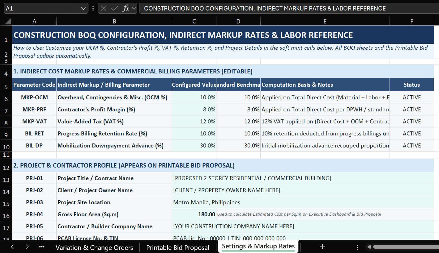Open sheet tab bar options vertical dots
Screen dimensions: 439x253
(x=357, y=247)
